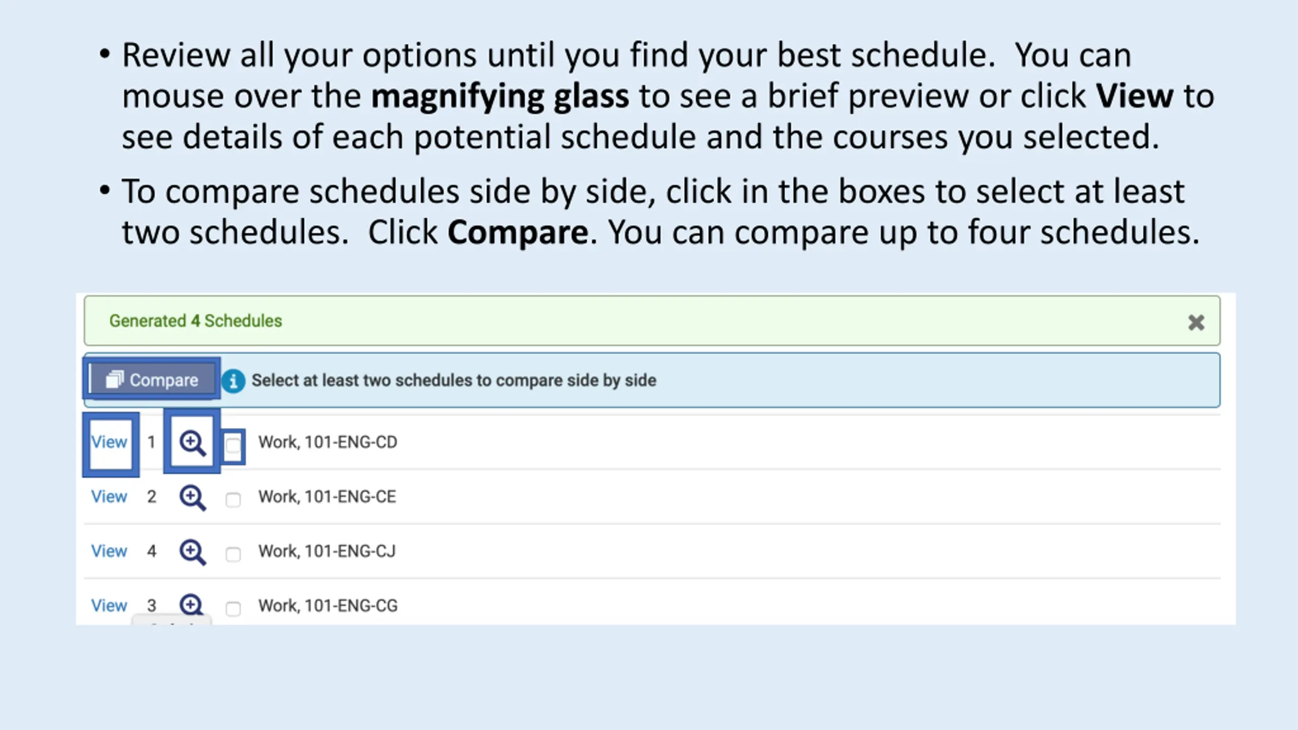Tick the checkbox for Work, 101-ENG-CJ
Viewport: 1298px width, 730px height.
[x=233, y=554]
